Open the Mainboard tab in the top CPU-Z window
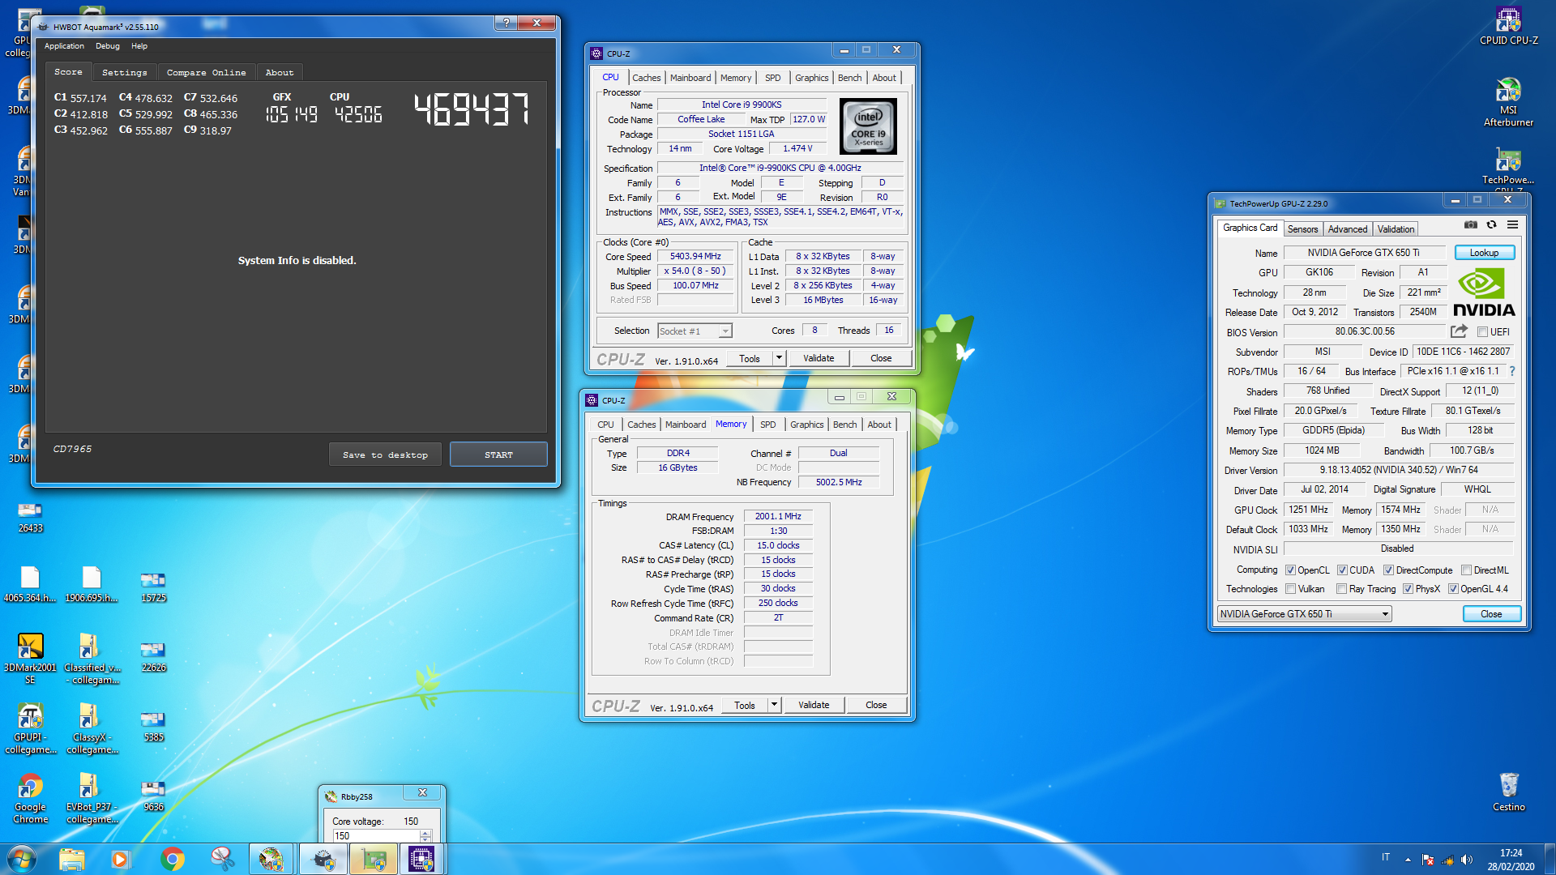This screenshot has width=1556, height=875. [690, 78]
